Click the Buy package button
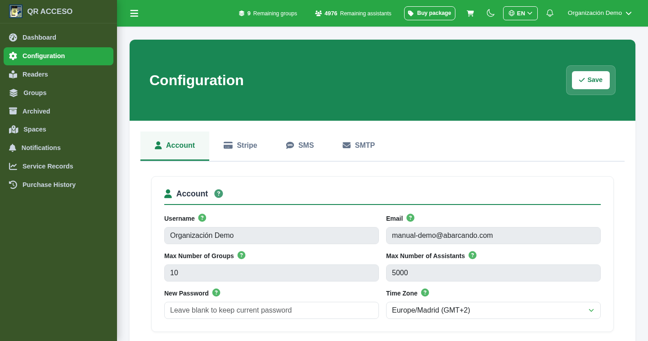648x341 pixels. coord(430,14)
